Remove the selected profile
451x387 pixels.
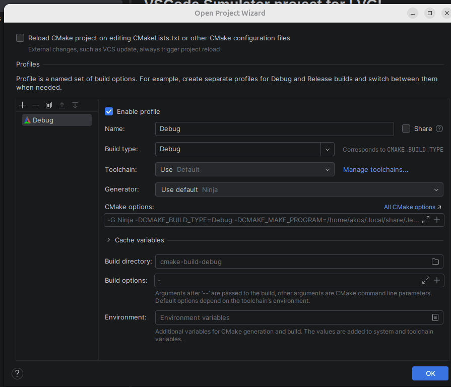(35, 105)
